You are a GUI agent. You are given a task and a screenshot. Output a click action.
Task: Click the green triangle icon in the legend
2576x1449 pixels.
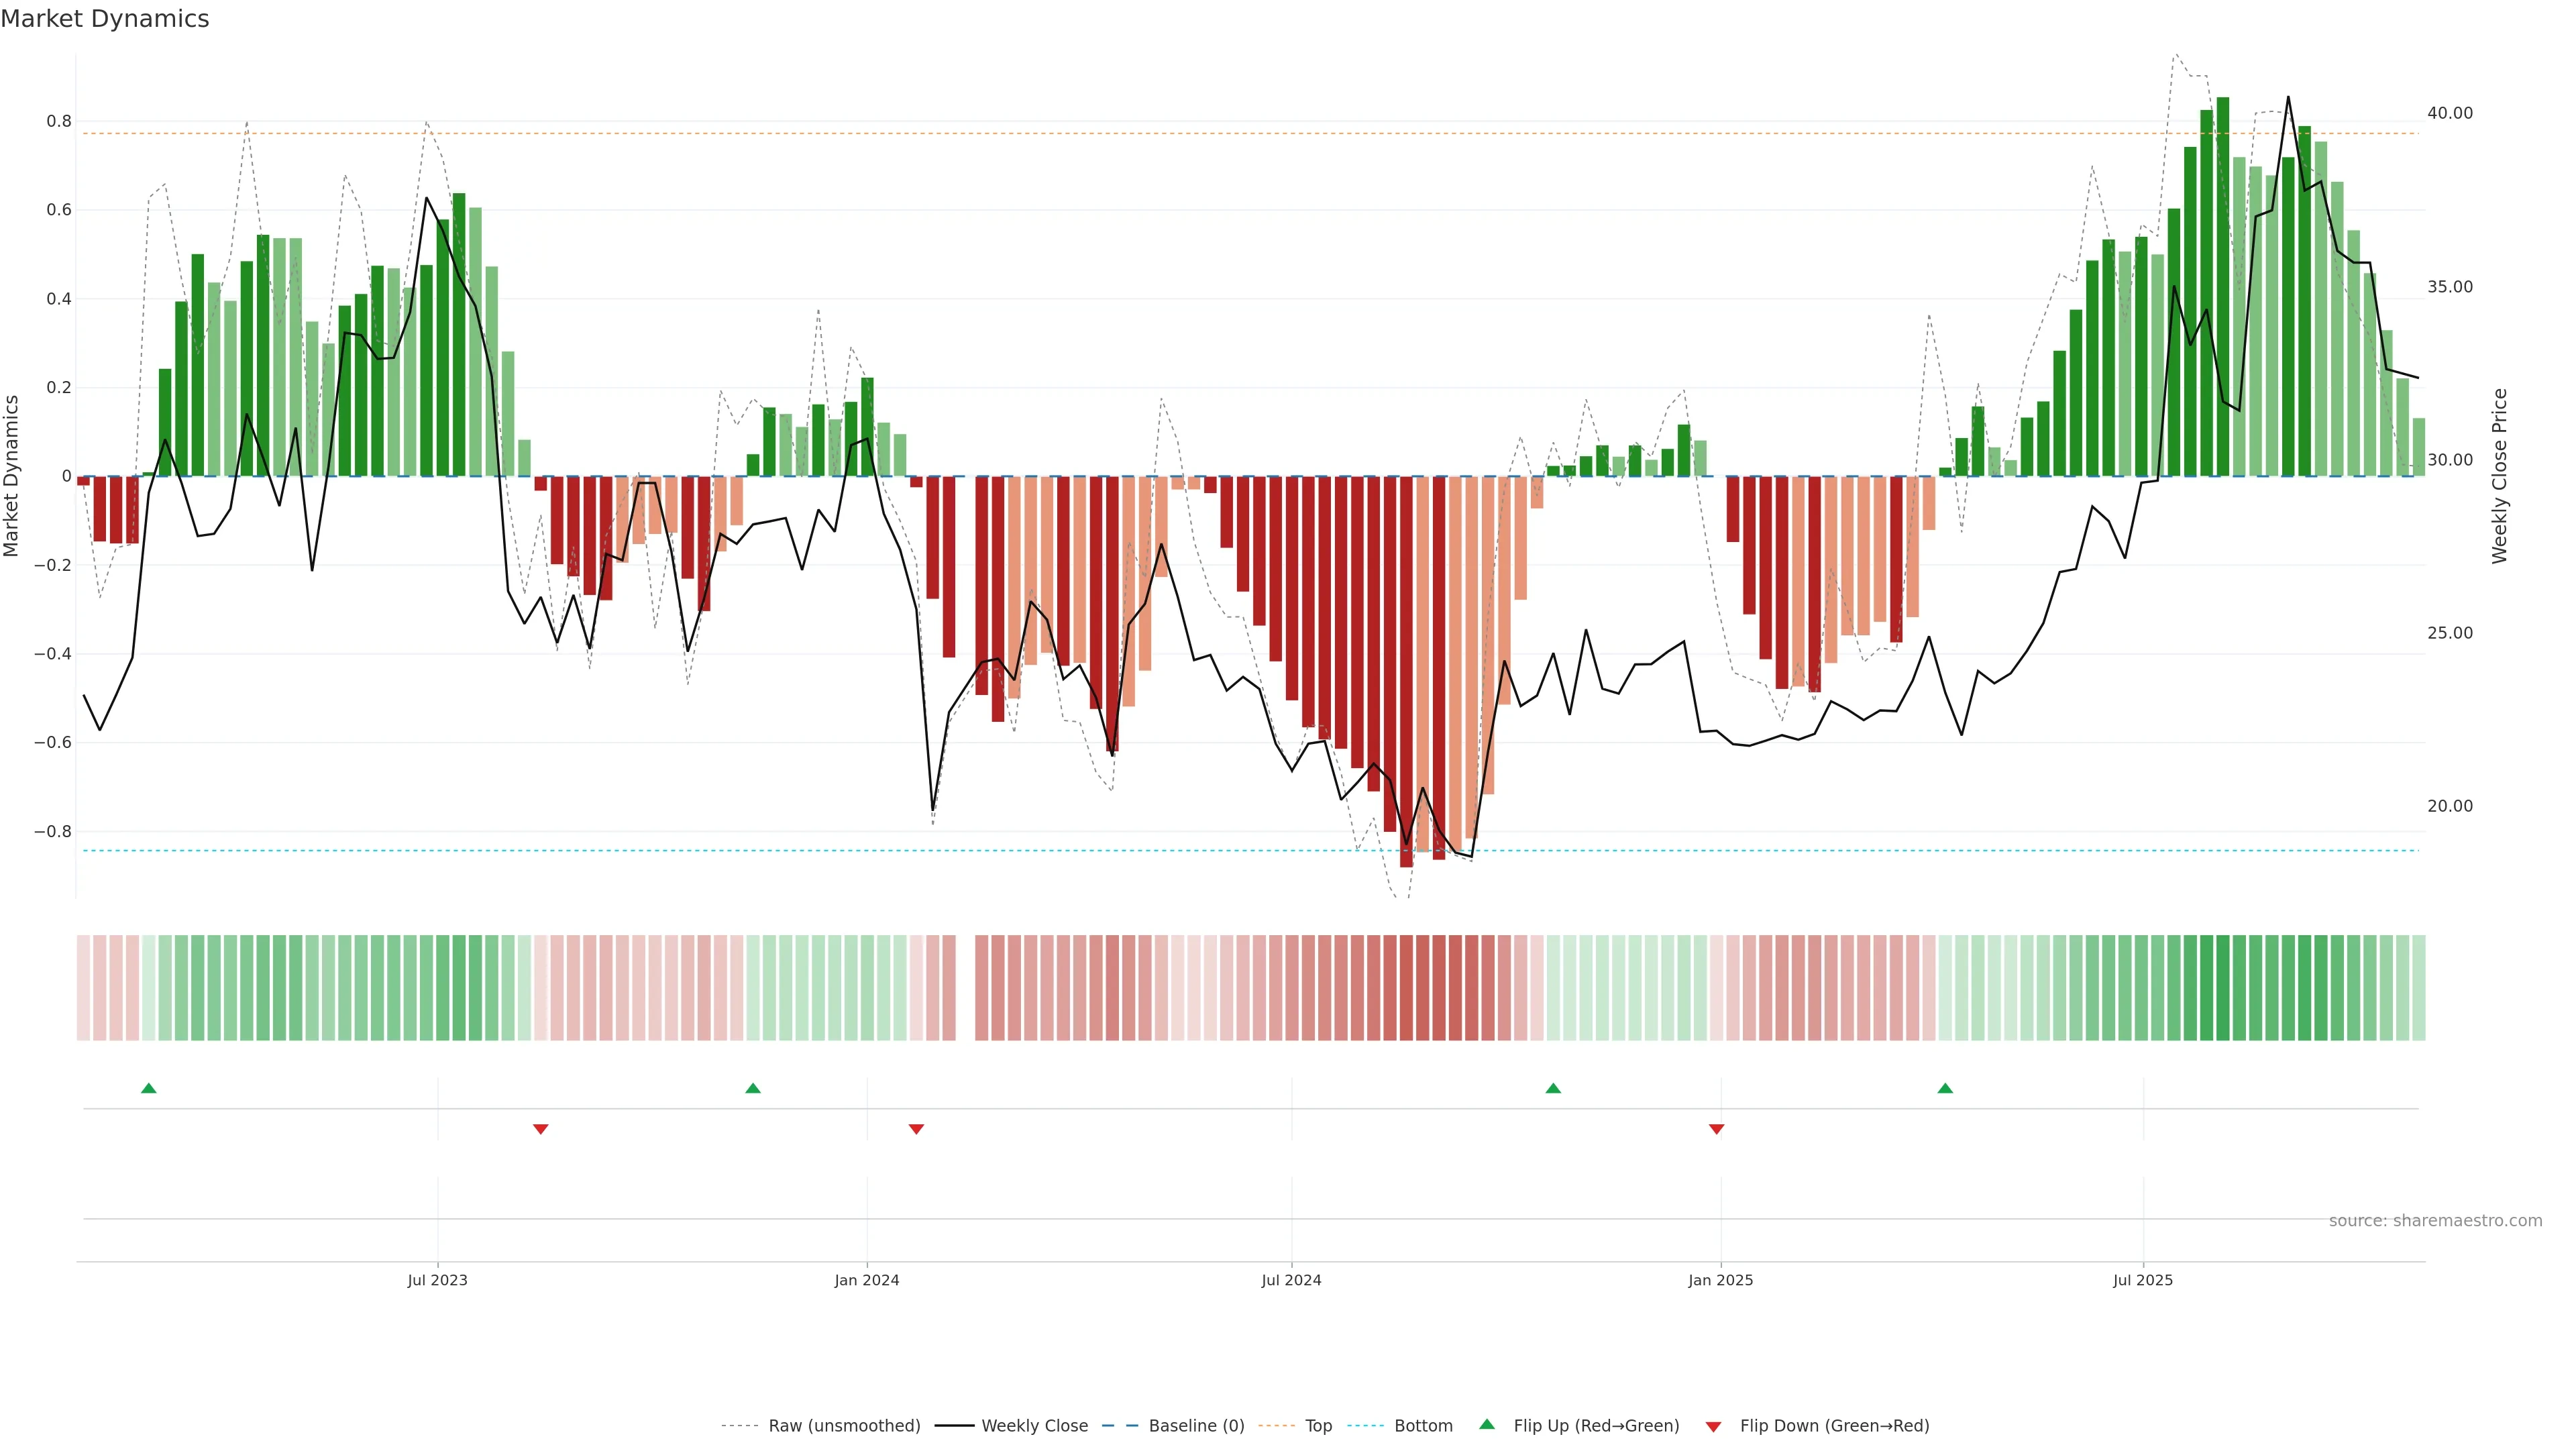click(x=1487, y=1424)
